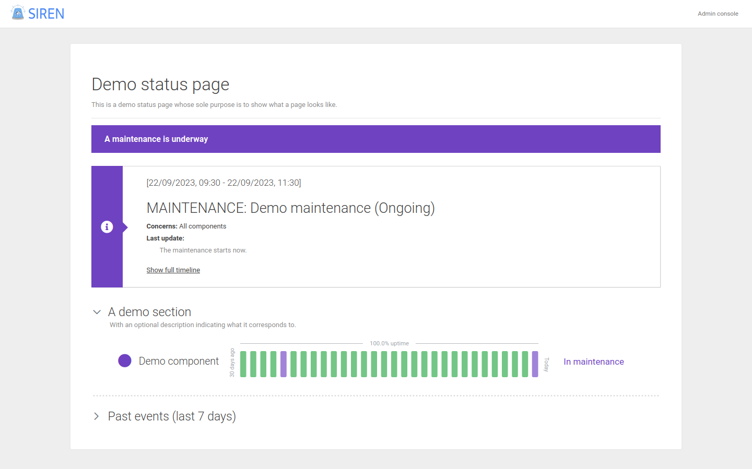Click the purple uptime bar among early days

pyautogui.click(x=284, y=364)
